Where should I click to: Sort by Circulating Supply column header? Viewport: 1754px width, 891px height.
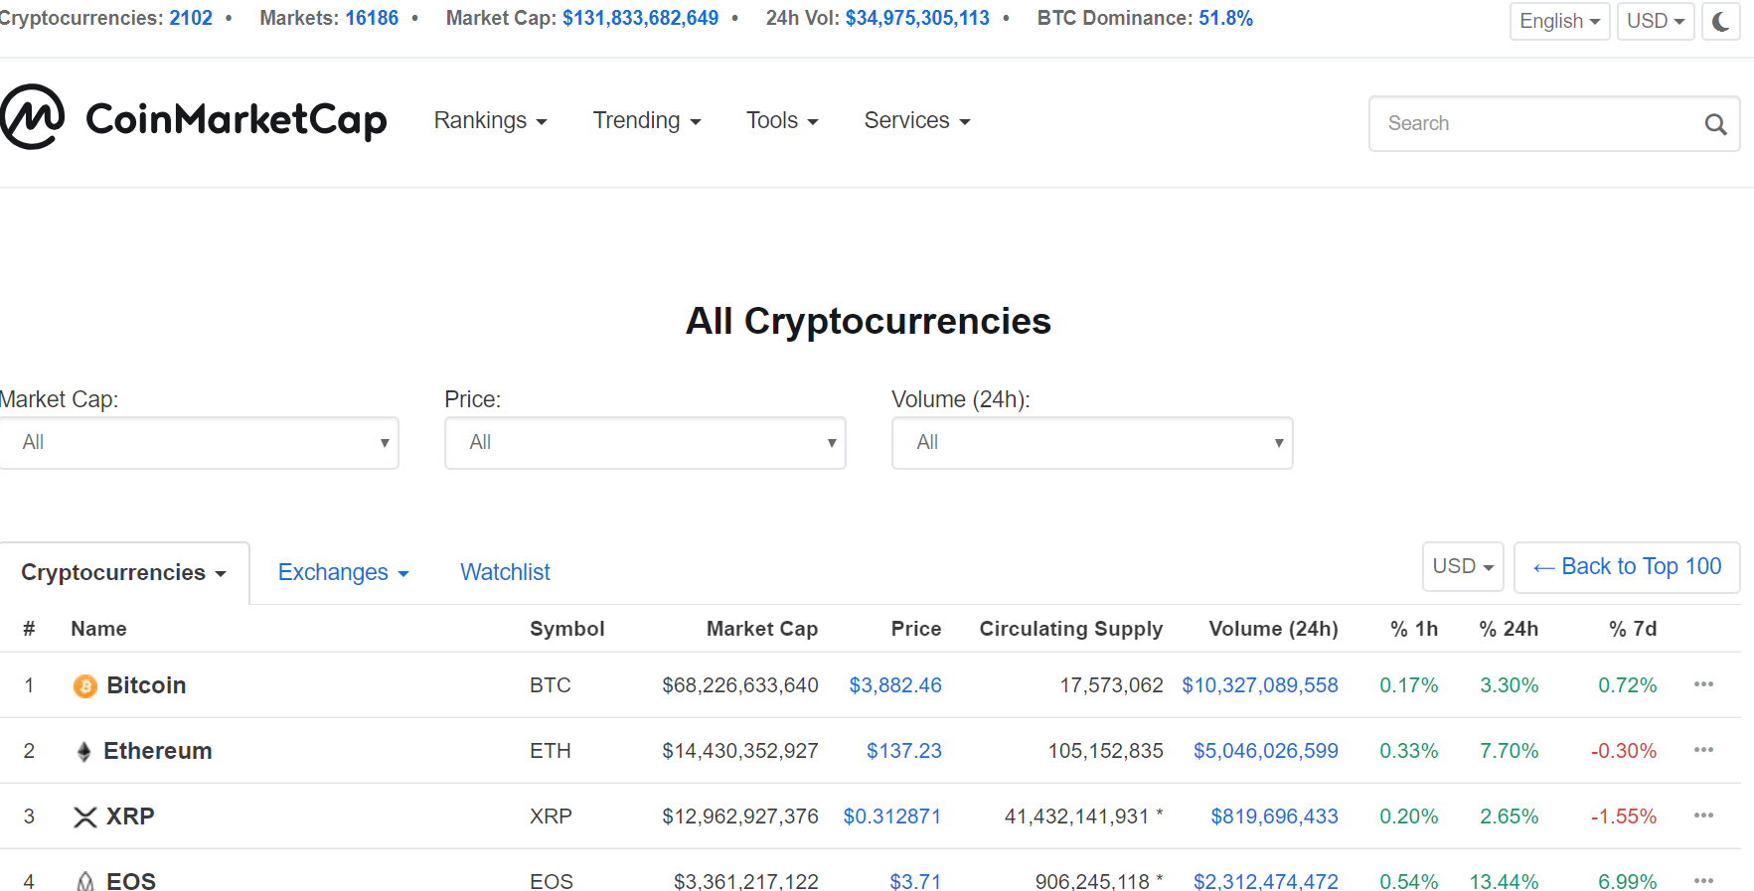(1071, 629)
